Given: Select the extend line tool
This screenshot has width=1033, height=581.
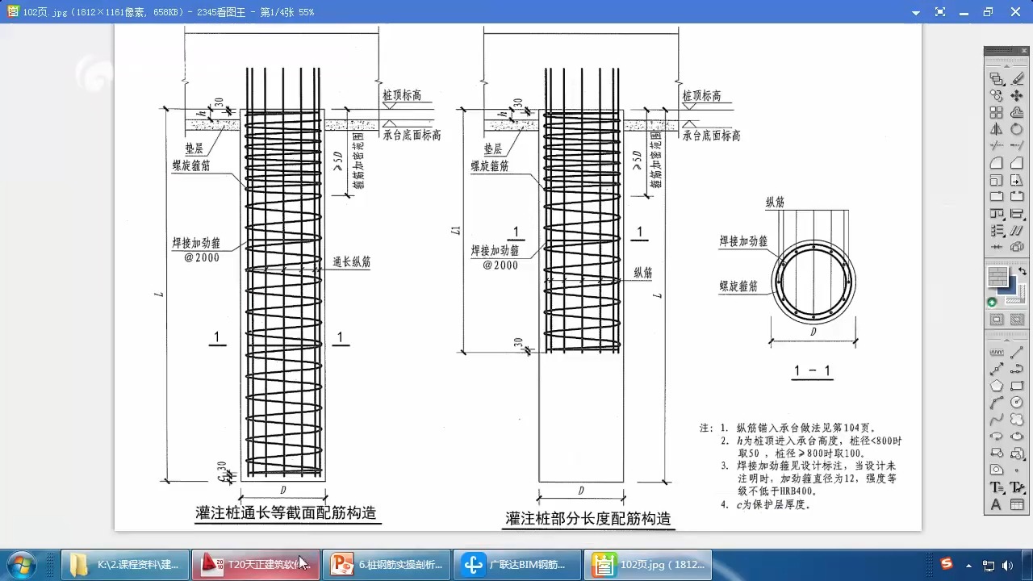Looking at the screenshot, I should [1017, 145].
